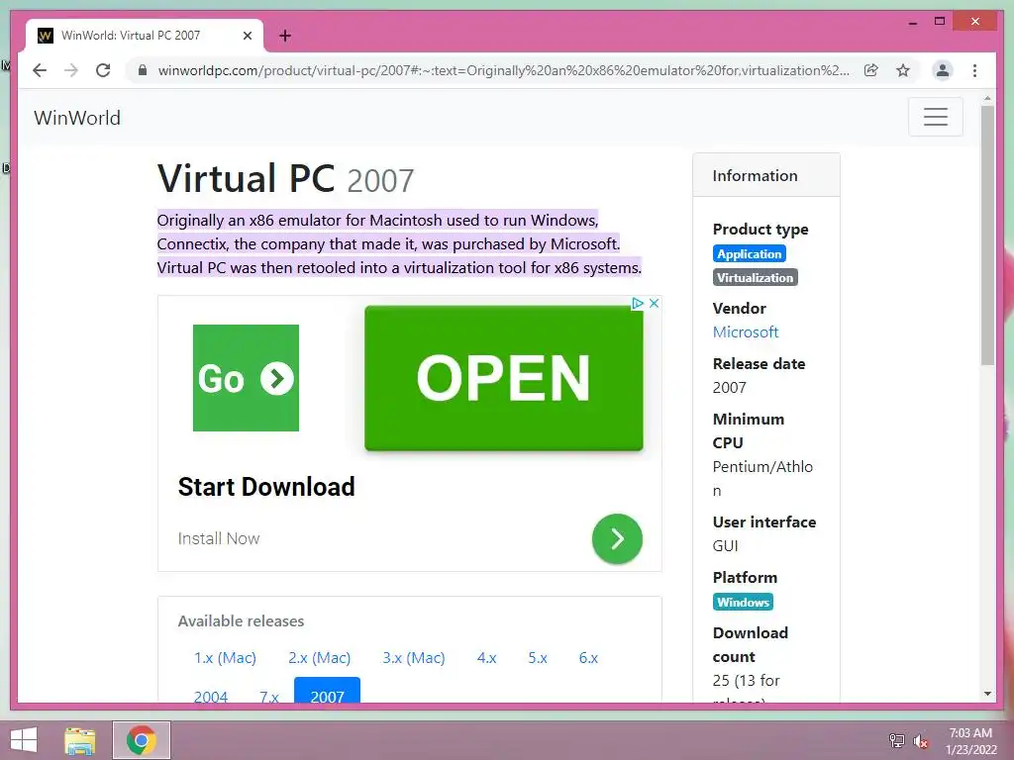
Task: Open the Windows Start button
Action: pyautogui.click(x=24, y=740)
